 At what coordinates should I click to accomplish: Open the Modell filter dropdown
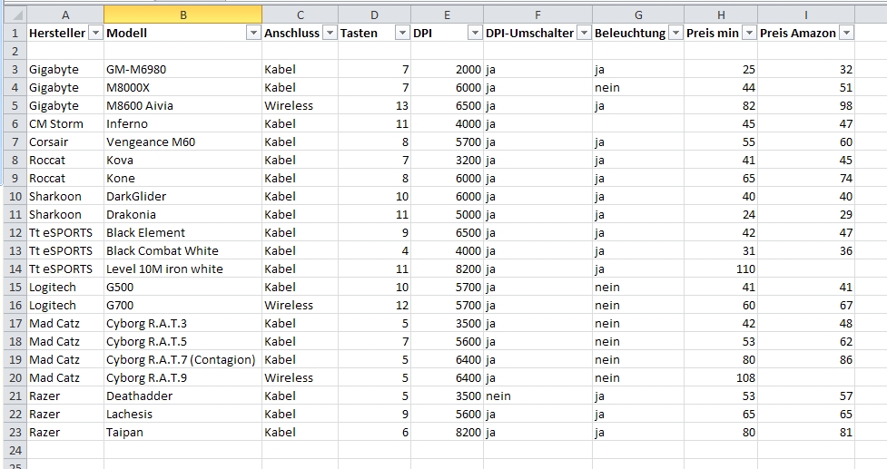253,33
